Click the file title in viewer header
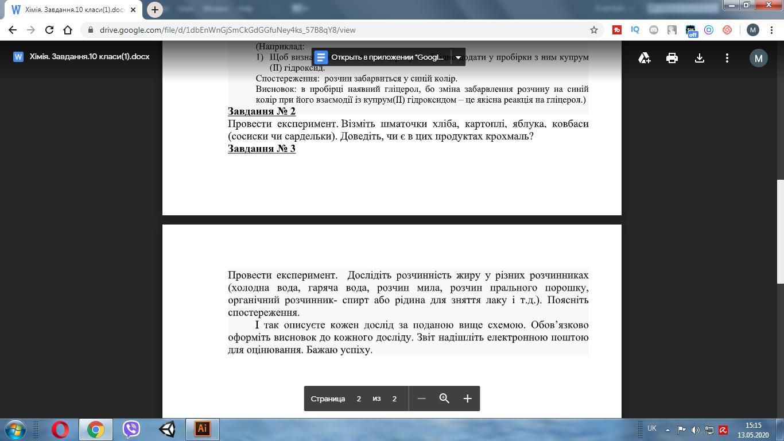The image size is (784, 441). pyautogui.click(x=90, y=57)
